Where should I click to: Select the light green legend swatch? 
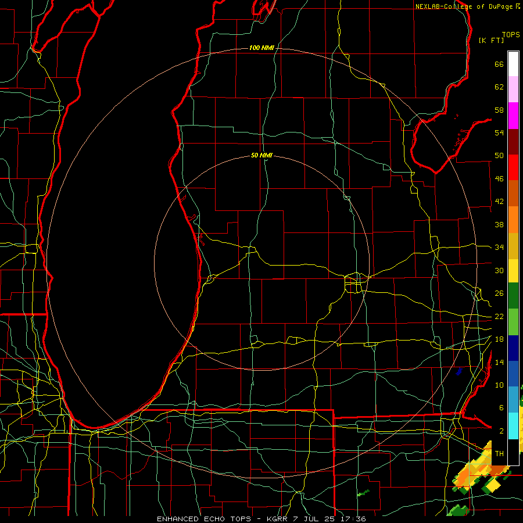coord(513,322)
